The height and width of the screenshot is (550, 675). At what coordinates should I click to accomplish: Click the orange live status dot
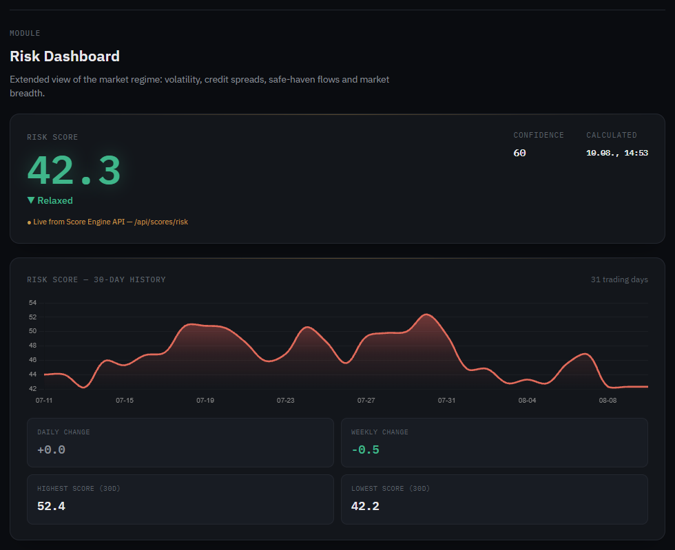[29, 222]
